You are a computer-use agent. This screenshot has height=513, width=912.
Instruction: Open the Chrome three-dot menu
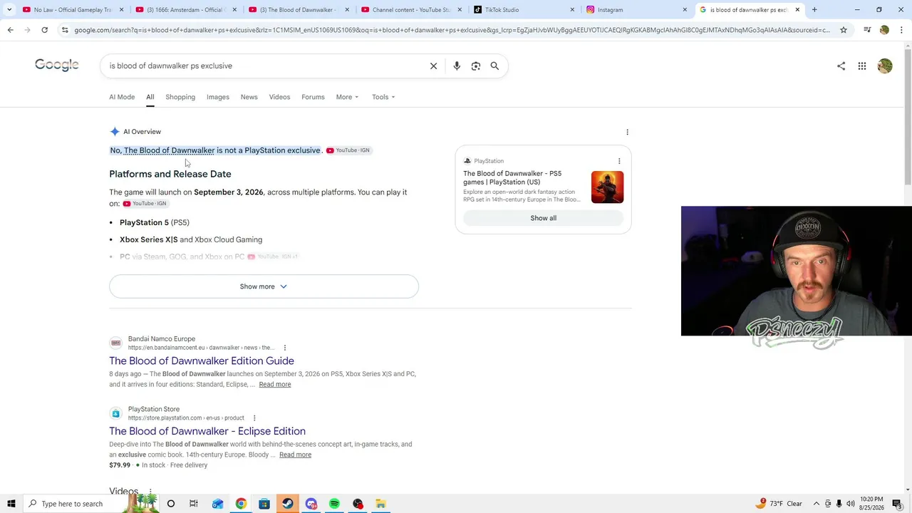902,30
